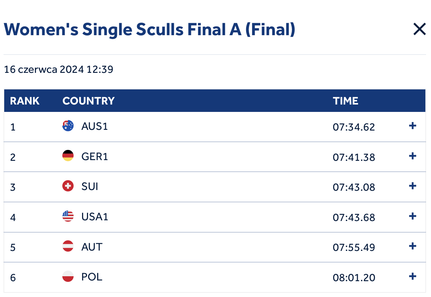Screen dimensions: 431x297
Task: Click the dialog title Women's Single Sculls
Action: click(x=149, y=30)
